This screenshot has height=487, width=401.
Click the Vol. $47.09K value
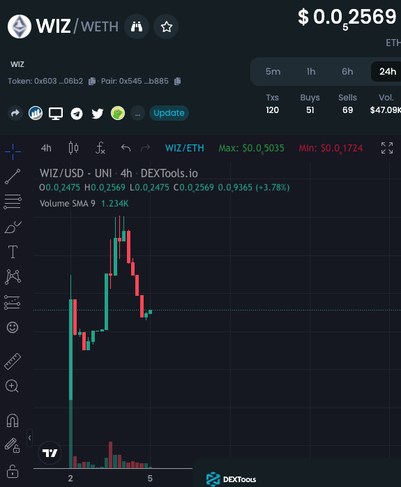click(386, 110)
